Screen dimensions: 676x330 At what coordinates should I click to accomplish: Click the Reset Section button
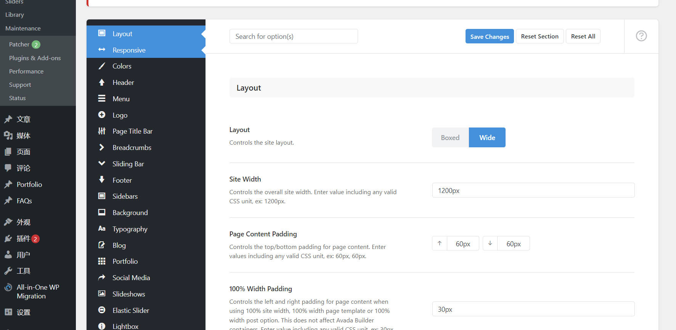click(x=540, y=36)
